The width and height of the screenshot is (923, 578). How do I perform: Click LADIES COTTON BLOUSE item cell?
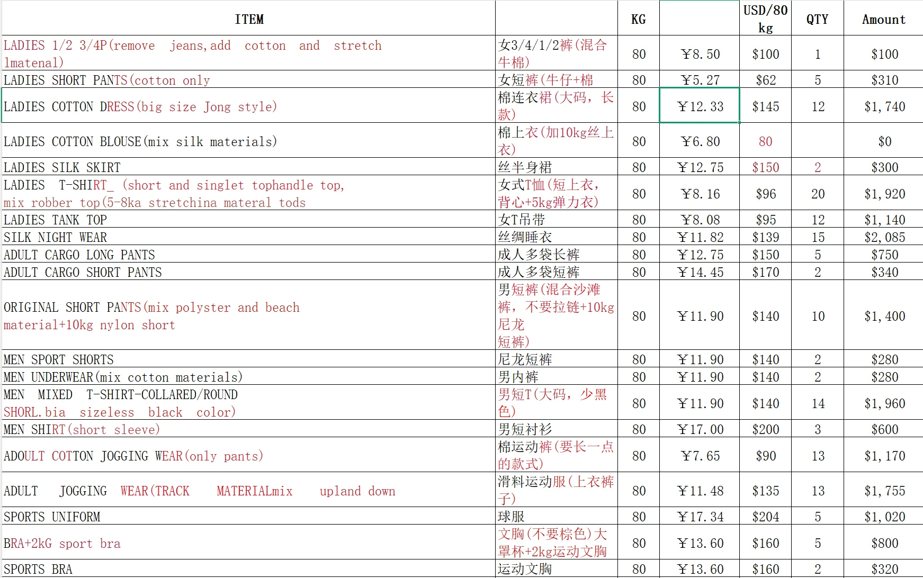pyautogui.click(x=248, y=141)
